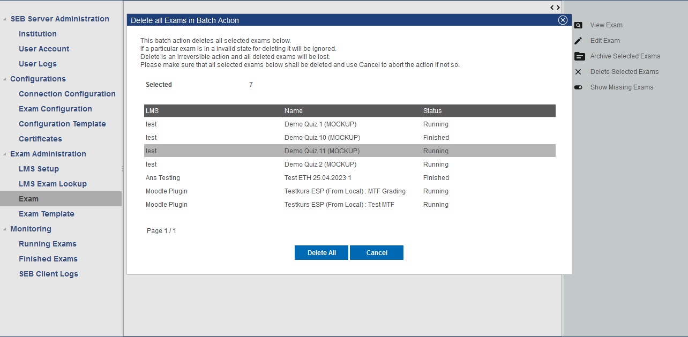The image size is (688, 337).
Task: Open the LMS Exam Lookup menu item
Action: (53, 184)
